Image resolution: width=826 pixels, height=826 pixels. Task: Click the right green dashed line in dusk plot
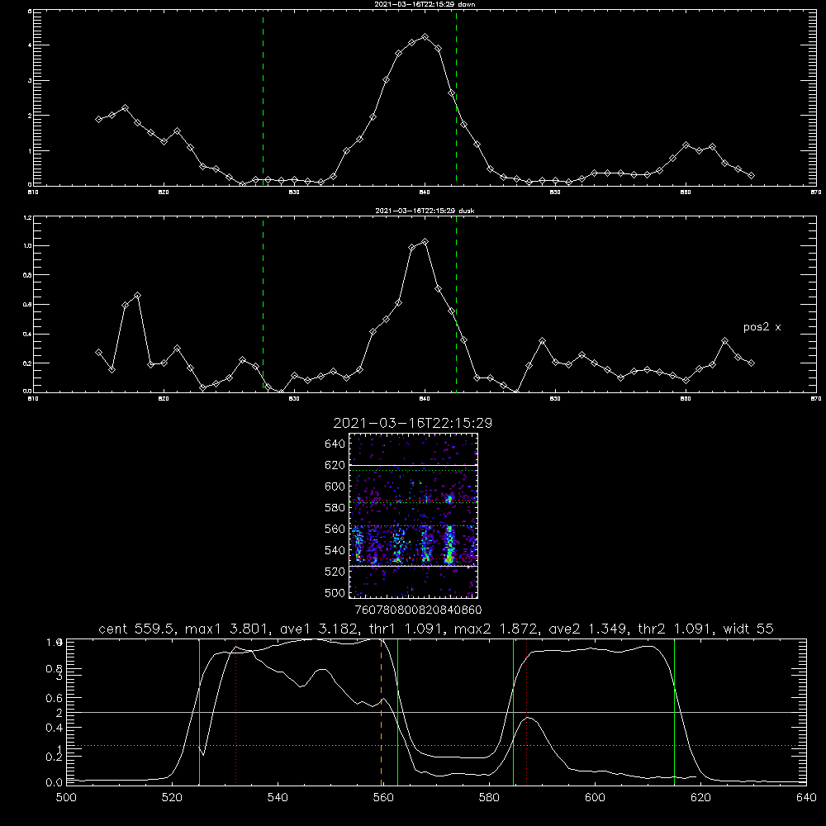pos(456,304)
